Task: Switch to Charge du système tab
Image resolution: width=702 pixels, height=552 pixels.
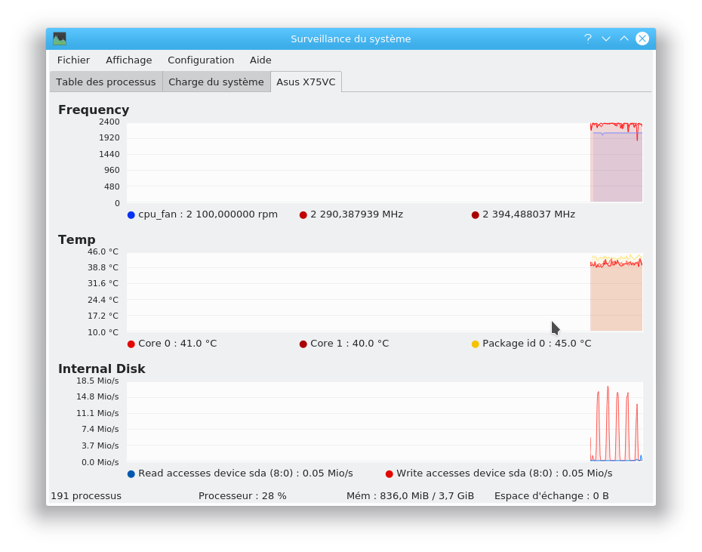Action: pyautogui.click(x=216, y=82)
